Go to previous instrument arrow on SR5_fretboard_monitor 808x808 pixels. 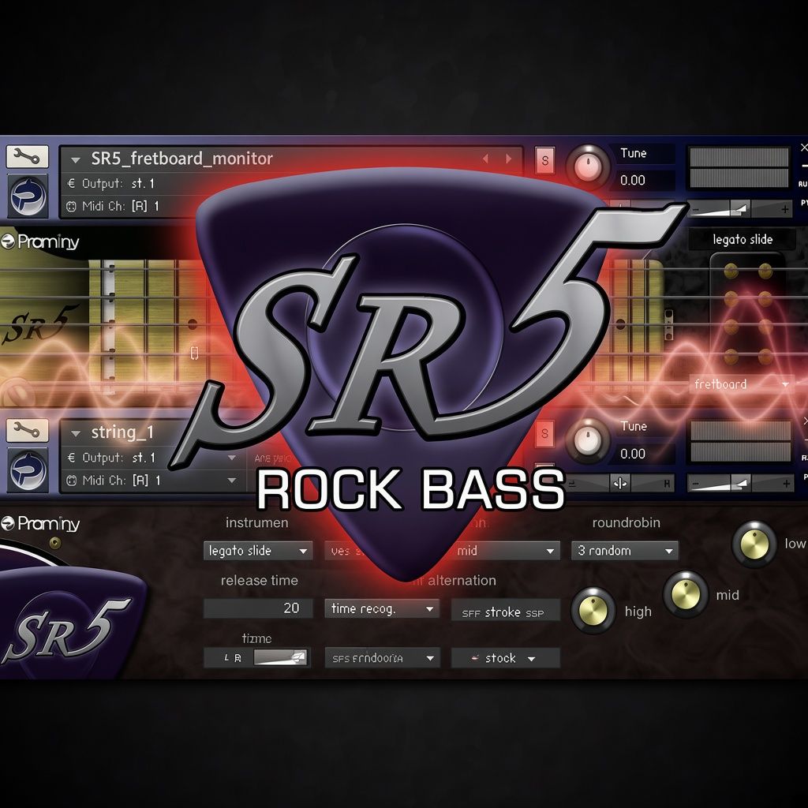[x=485, y=159]
